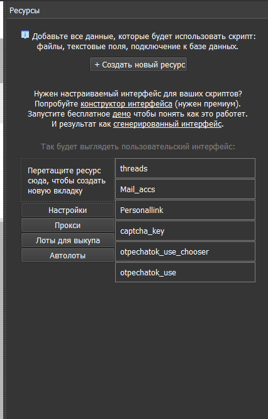
Task: Switch to the Настройки tab
Action: pos(68,210)
